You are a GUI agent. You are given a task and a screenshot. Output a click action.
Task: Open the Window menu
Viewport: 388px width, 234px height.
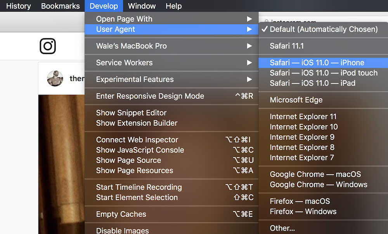[x=142, y=6]
